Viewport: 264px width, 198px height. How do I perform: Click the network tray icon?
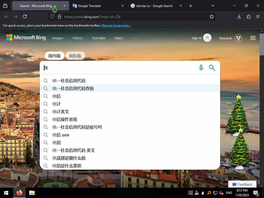tap(215, 193)
